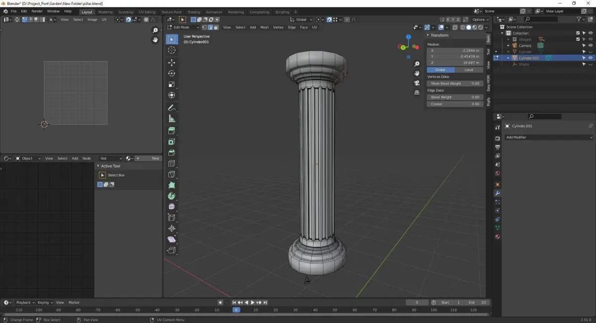Click the Select Box tool in viewport toolbar

tap(172, 39)
